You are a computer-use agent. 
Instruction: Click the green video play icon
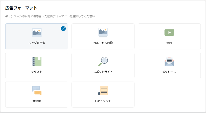[169, 32]
